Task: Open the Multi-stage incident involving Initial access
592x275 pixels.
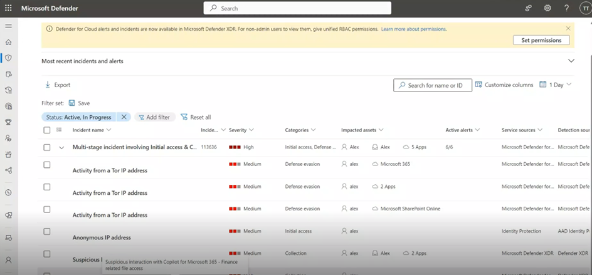Action: (135, 147)
